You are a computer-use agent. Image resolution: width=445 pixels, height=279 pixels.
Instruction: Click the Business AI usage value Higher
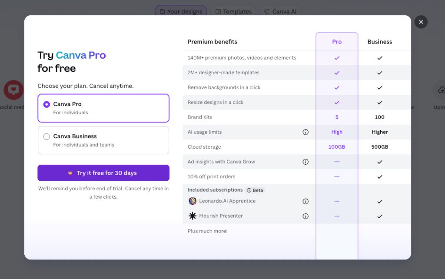point(380,132)
